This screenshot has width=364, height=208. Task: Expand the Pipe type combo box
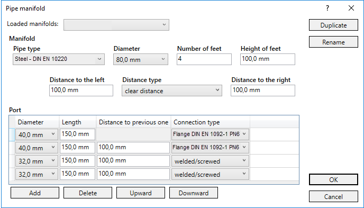click(x=59, y=59)
